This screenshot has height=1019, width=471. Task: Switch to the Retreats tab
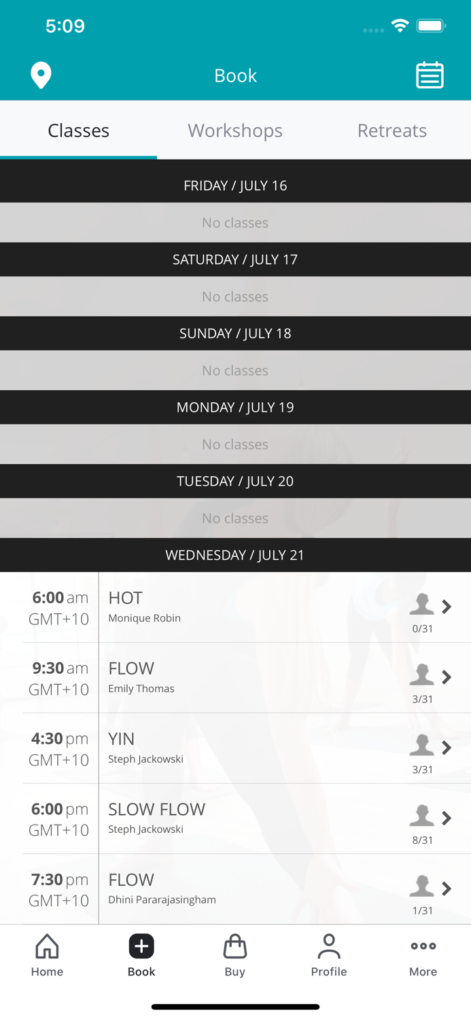coord(392,130)
